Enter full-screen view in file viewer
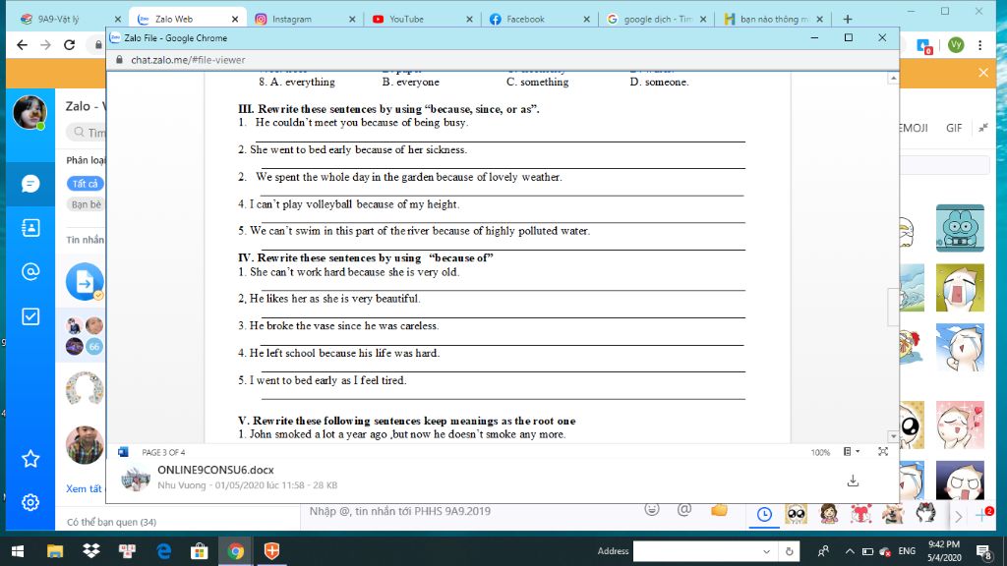Screen dimensions: 1007x566 883,452
